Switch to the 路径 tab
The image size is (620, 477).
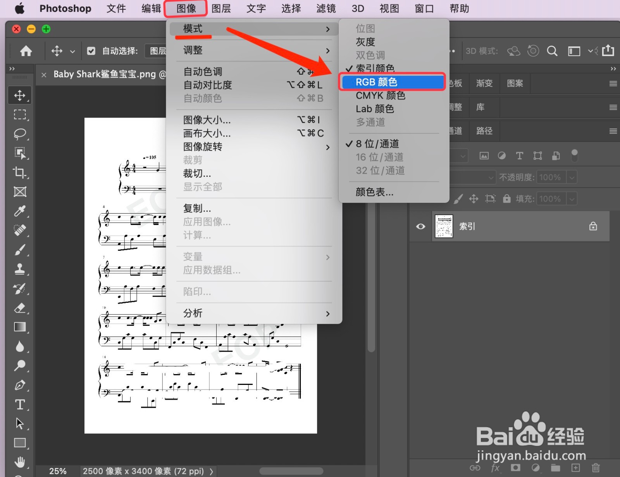[x=484, y=131]
